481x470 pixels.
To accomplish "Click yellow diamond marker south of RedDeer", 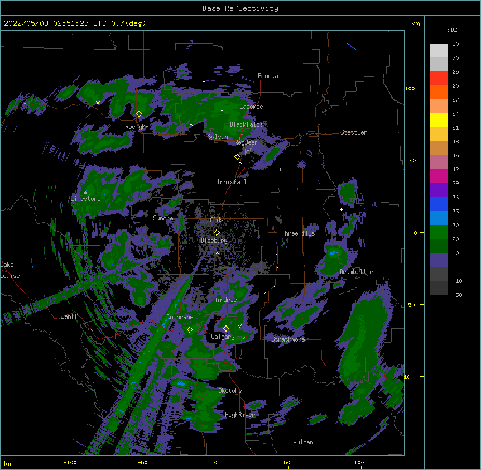I will (x=237, y=157).
